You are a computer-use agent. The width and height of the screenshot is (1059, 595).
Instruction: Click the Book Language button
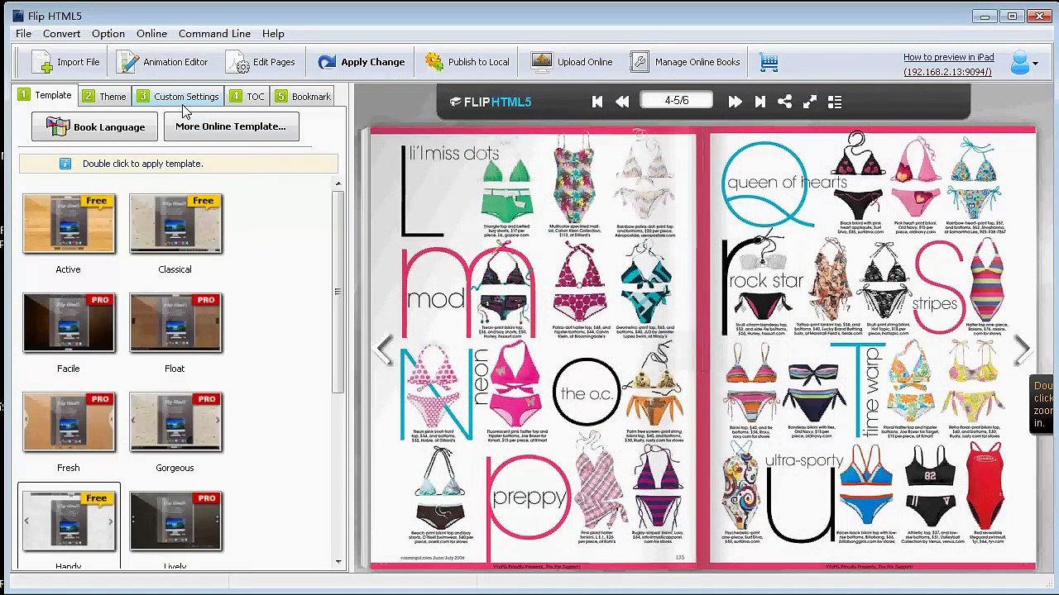coord(94,126)
